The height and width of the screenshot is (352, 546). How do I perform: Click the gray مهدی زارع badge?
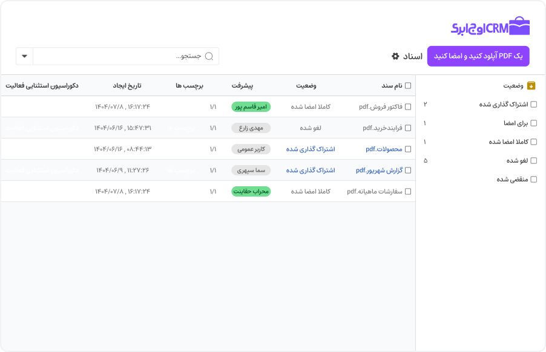pos(251,128)
